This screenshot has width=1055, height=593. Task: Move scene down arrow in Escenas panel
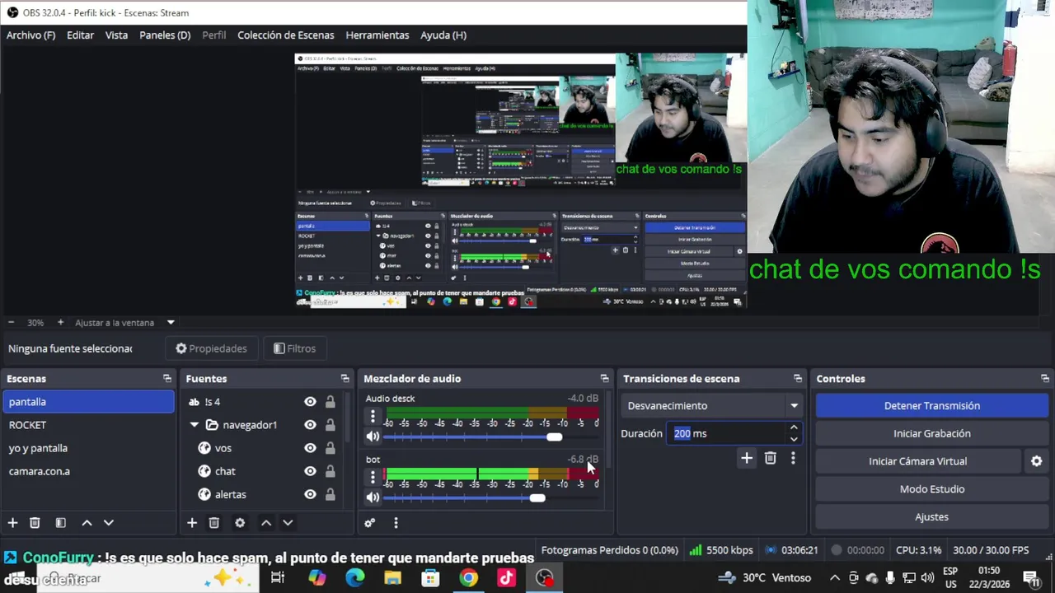pos(108,523)
